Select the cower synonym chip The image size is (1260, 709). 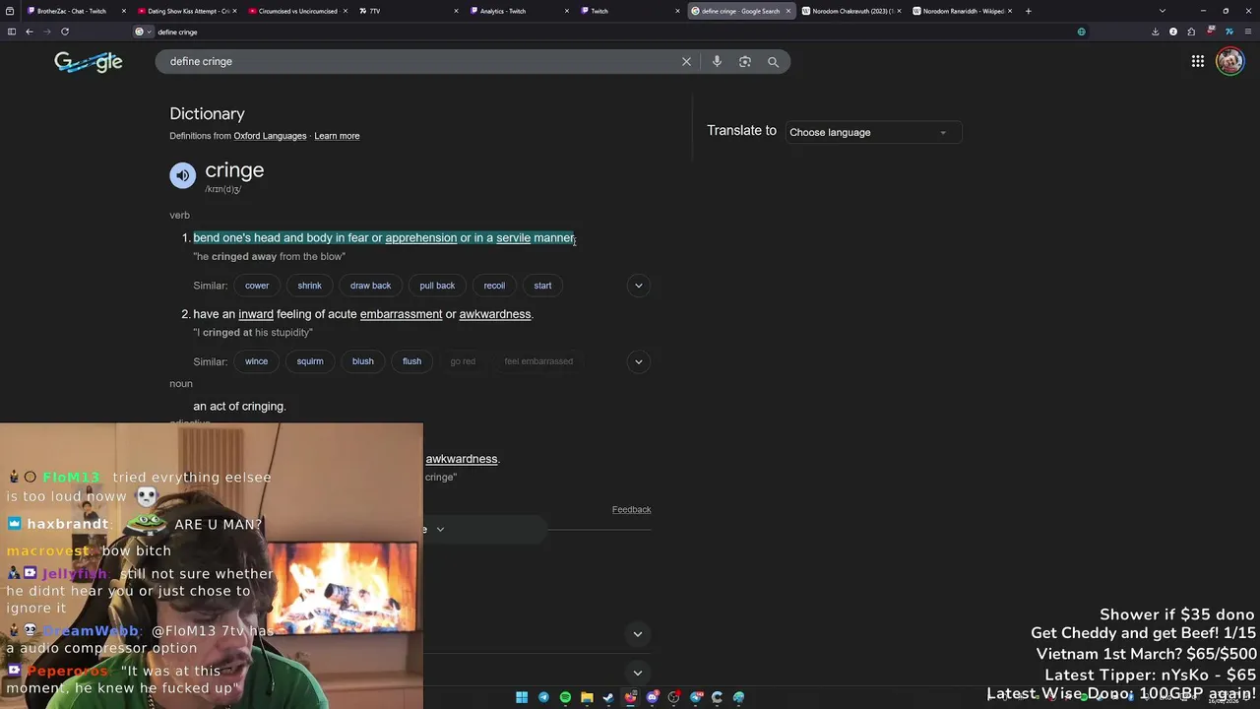coord(257,286)
